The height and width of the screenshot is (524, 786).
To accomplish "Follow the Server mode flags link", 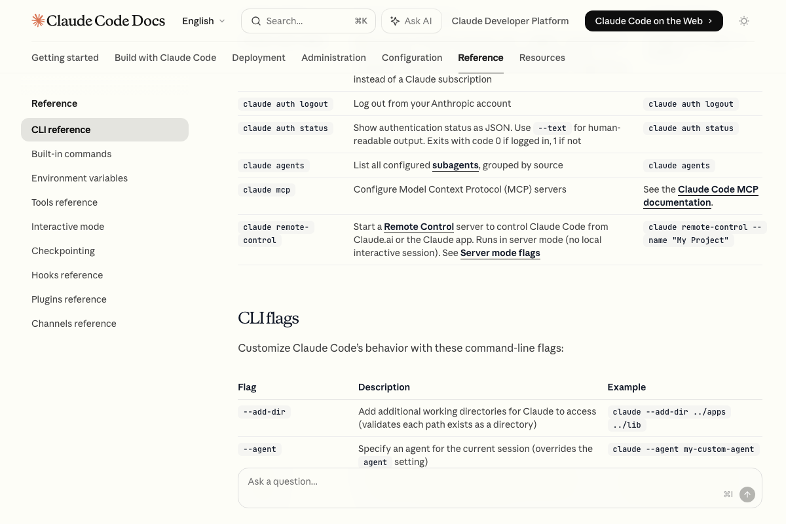I will point(500,253).
